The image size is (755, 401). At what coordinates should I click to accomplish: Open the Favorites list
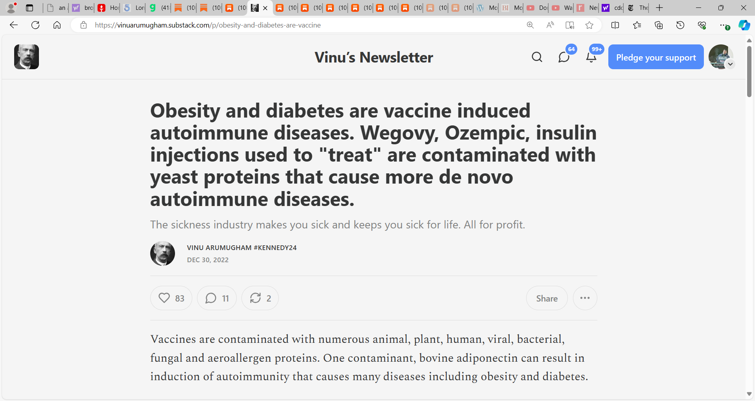637,25
